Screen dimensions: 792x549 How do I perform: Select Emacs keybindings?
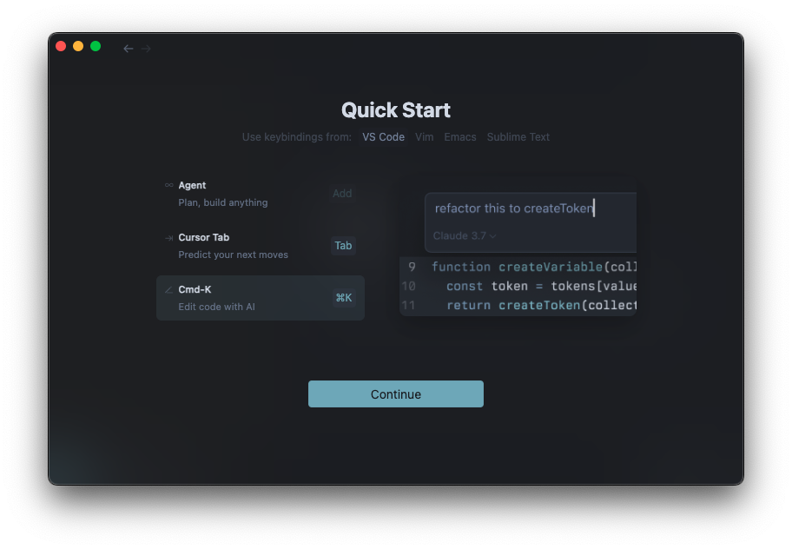coord(460,137)
